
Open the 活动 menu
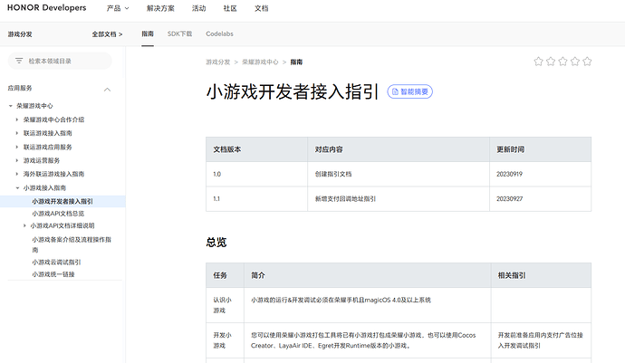[x=198, y=8]
